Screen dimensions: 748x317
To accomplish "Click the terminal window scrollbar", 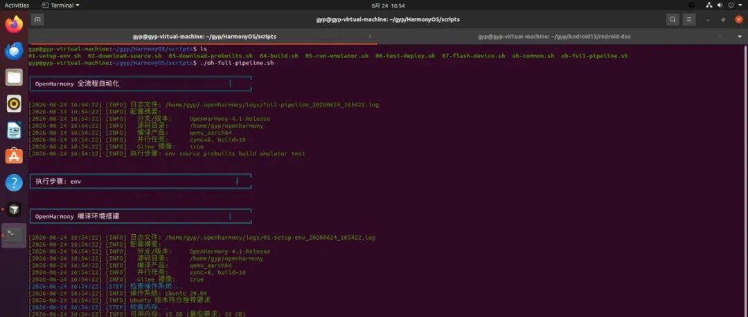I will click(745, 181).
